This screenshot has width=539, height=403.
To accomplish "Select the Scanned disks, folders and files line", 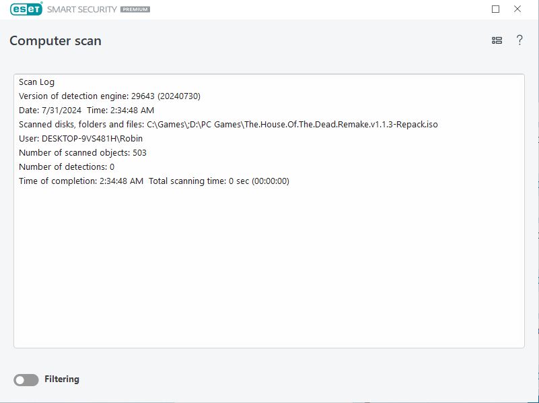I will click(x=228, y=124).
